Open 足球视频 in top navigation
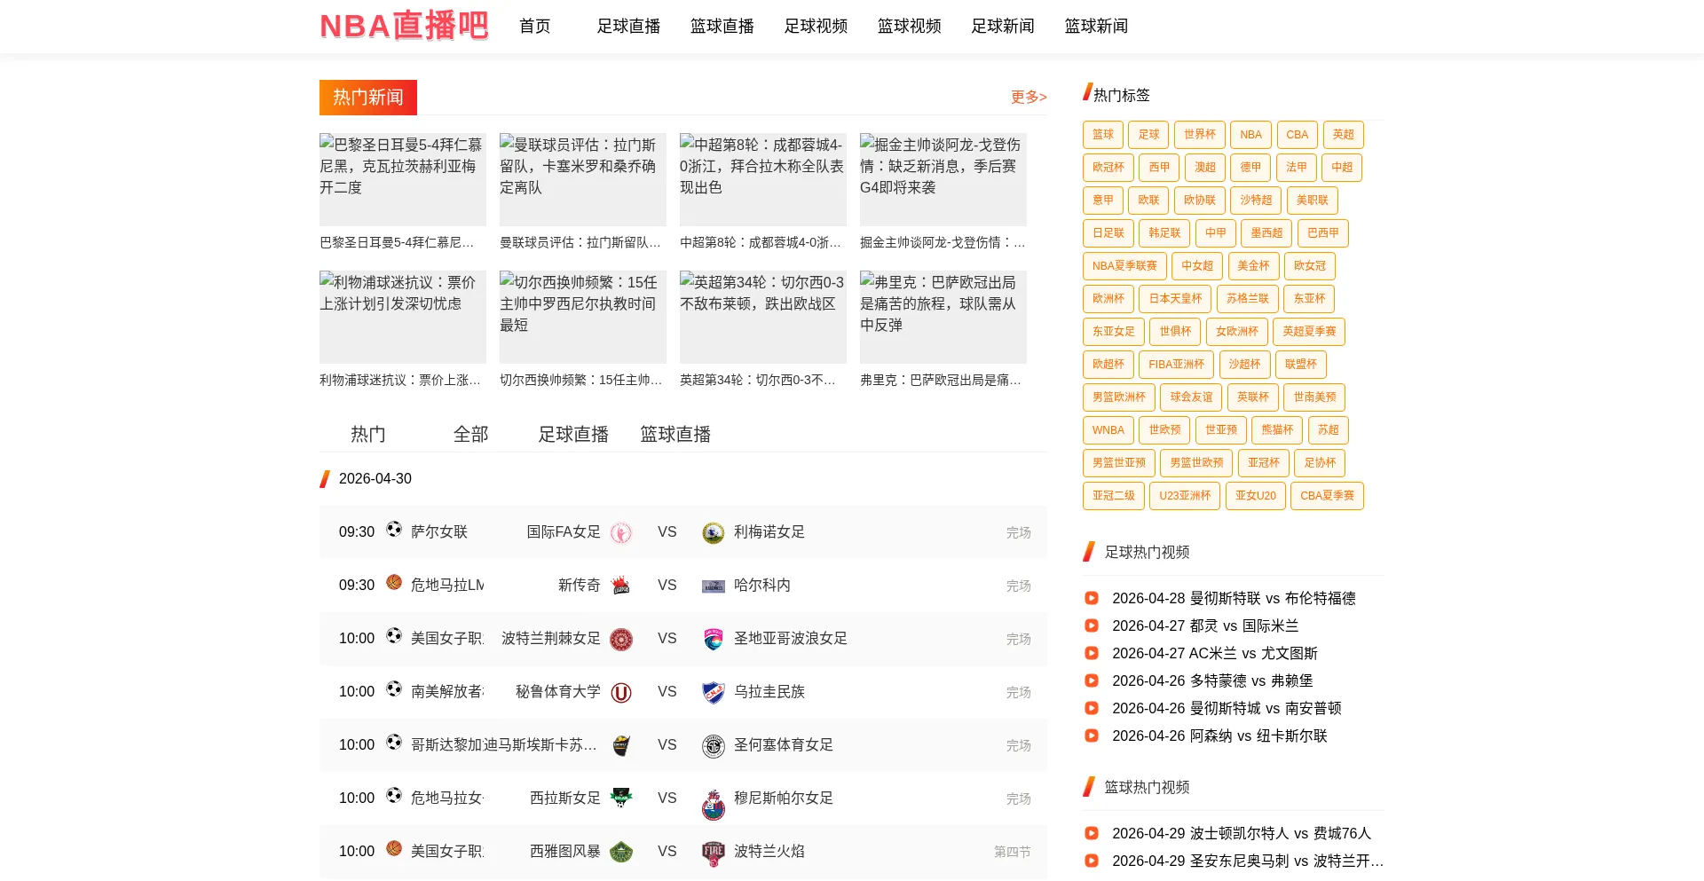The height and width of the screenshot is (881, 1704). tap(816, 26)
